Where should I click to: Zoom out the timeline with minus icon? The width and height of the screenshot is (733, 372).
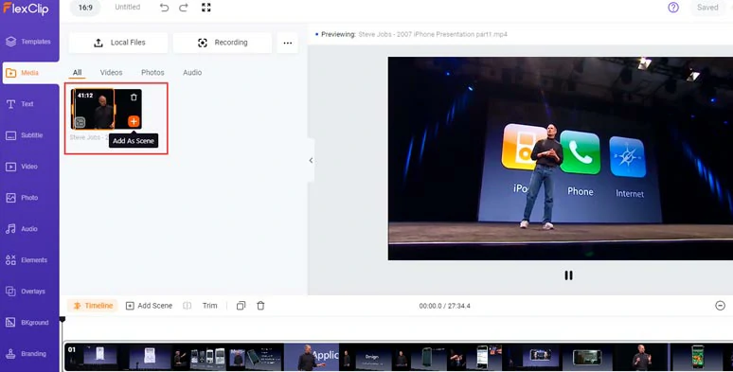click(721, 306)
